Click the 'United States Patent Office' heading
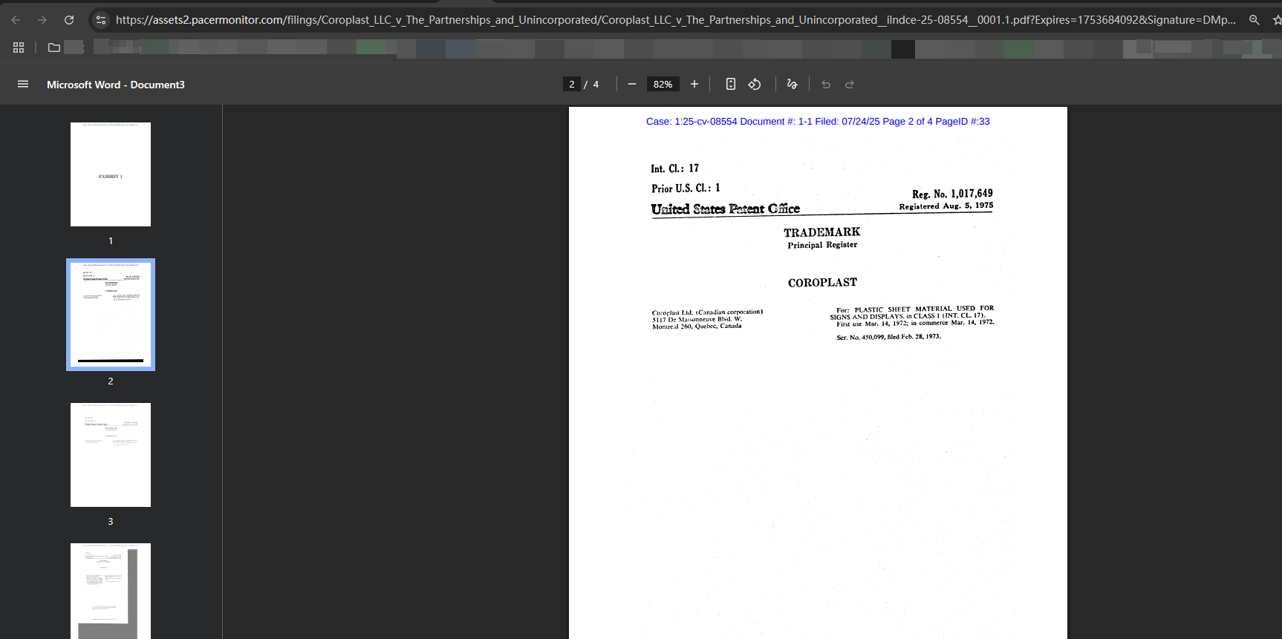1282x639 pixels. [x=726, y=209]
